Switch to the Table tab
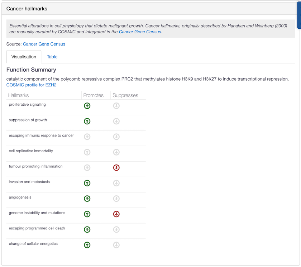Screen dimensions: 301x267 [x=52, y=57]
